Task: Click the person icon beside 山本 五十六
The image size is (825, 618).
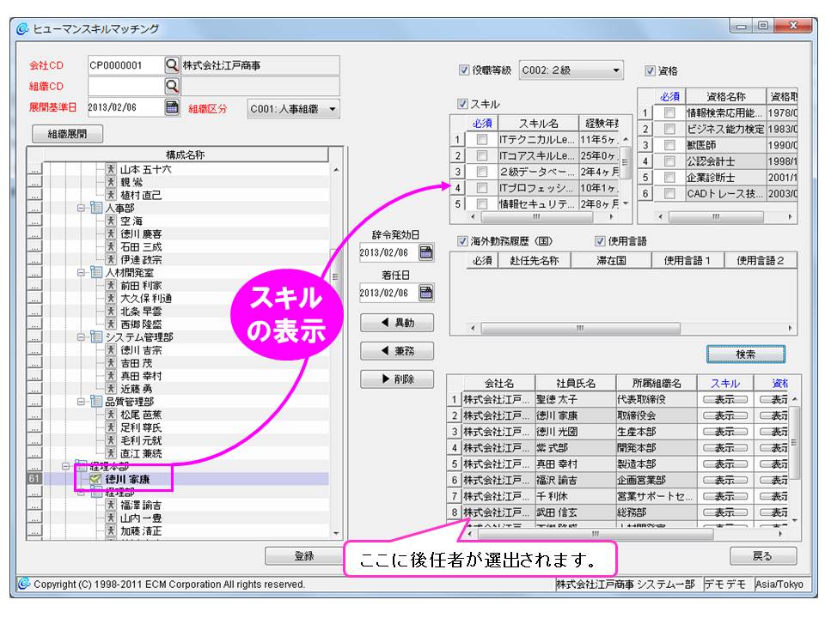Action: click(111, 170)
